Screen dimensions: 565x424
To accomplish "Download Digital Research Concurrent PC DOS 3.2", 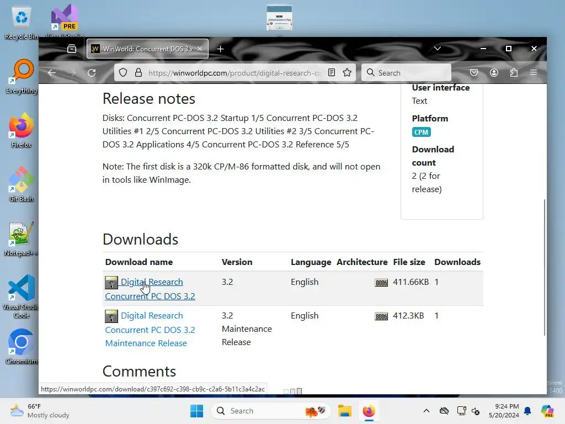I will tap(150, 289).
